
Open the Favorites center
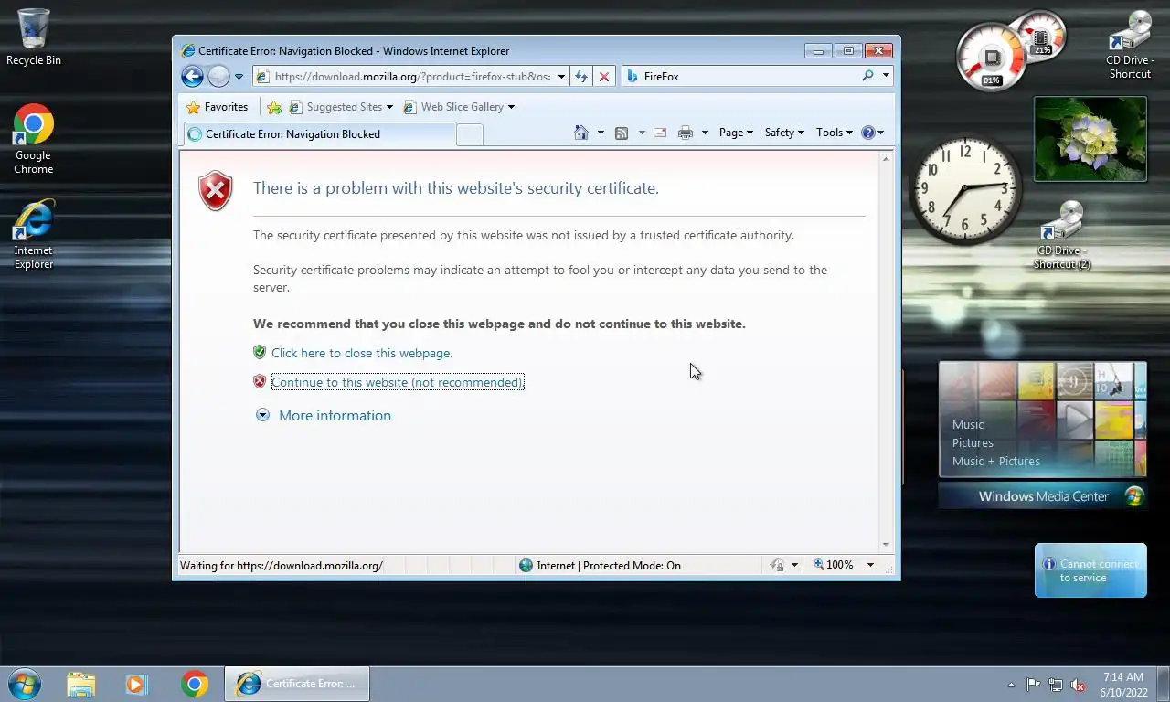[218, 107]
